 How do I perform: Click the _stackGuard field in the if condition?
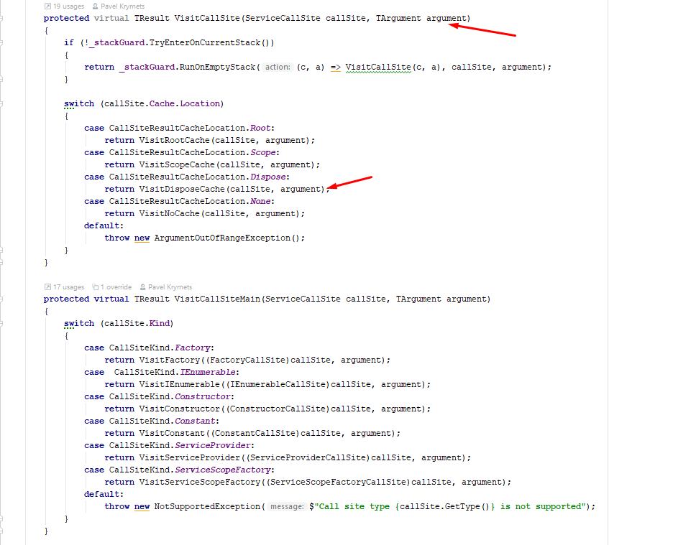(x=116, y=42)
